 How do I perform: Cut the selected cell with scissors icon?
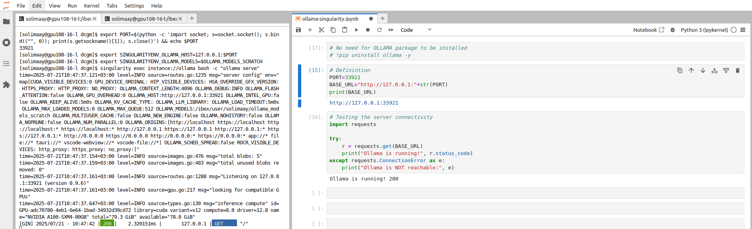point(322,30)
